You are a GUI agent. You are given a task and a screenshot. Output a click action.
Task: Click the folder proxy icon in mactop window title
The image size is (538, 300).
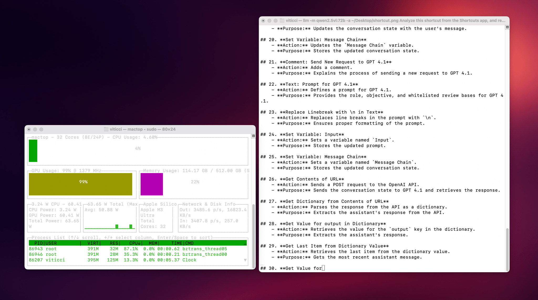(x=106, y=129)
